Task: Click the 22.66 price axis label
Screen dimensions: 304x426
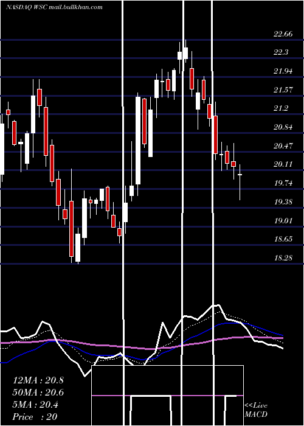Action: click(283, 34)
